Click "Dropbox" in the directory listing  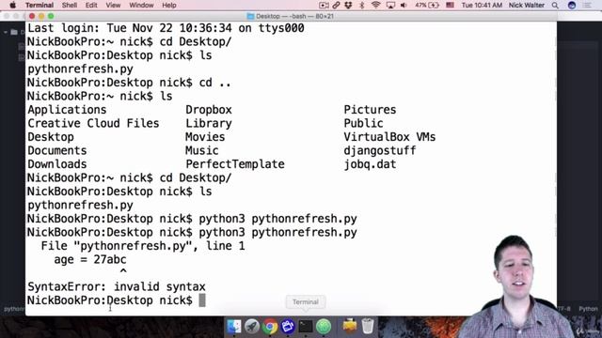[x=209, y=110]
